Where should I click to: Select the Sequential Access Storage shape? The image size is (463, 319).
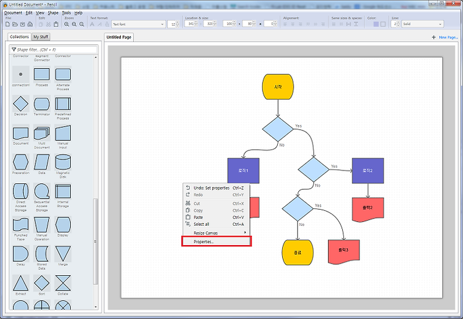point(42,191)
